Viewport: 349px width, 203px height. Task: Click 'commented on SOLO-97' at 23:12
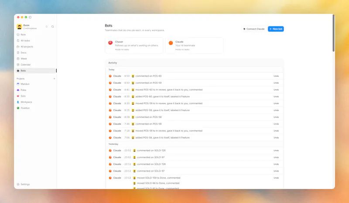pyautogui.click(x=151, y=171)
